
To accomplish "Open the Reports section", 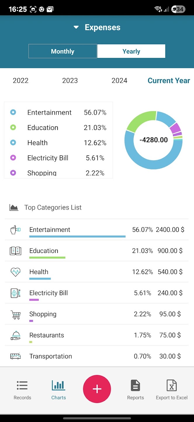I will pos(136,390).
